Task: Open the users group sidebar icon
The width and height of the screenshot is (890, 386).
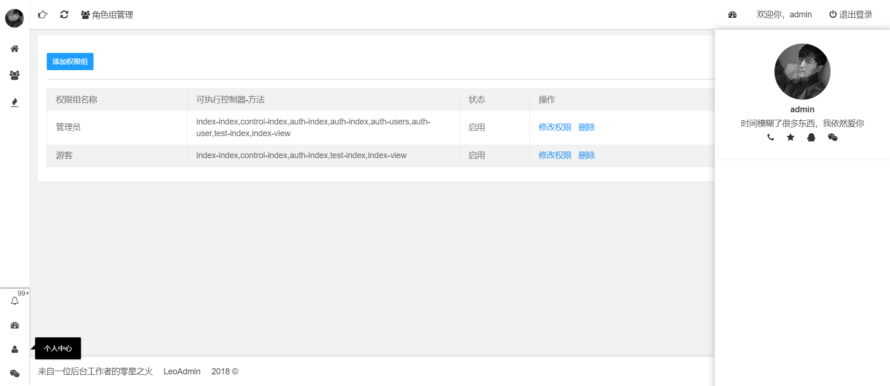Action: point(14,75)
